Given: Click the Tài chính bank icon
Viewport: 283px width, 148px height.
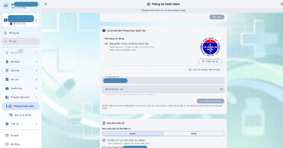Looking at the screenshot, I should click(x=7, y=71).
